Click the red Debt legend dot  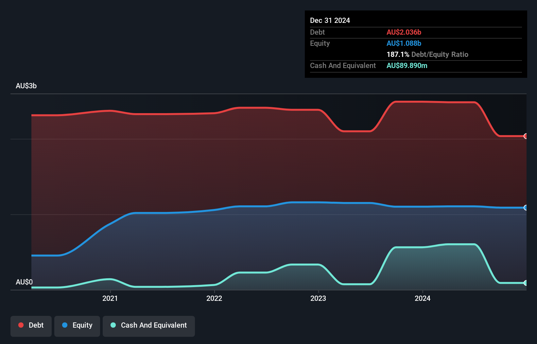tap(21, 325)
